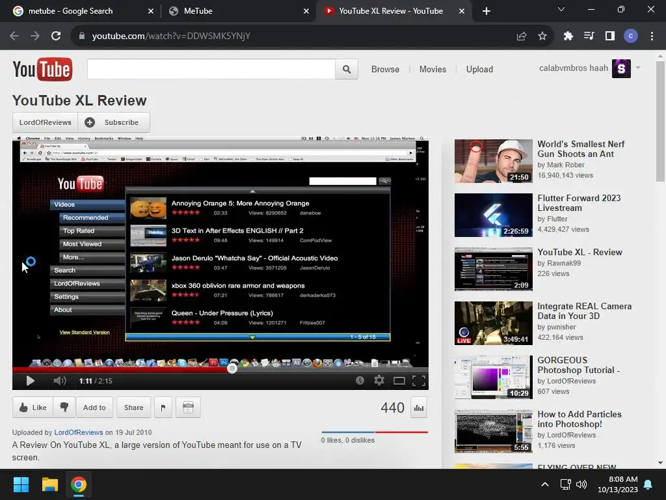Click the Share button

[133, 408]
